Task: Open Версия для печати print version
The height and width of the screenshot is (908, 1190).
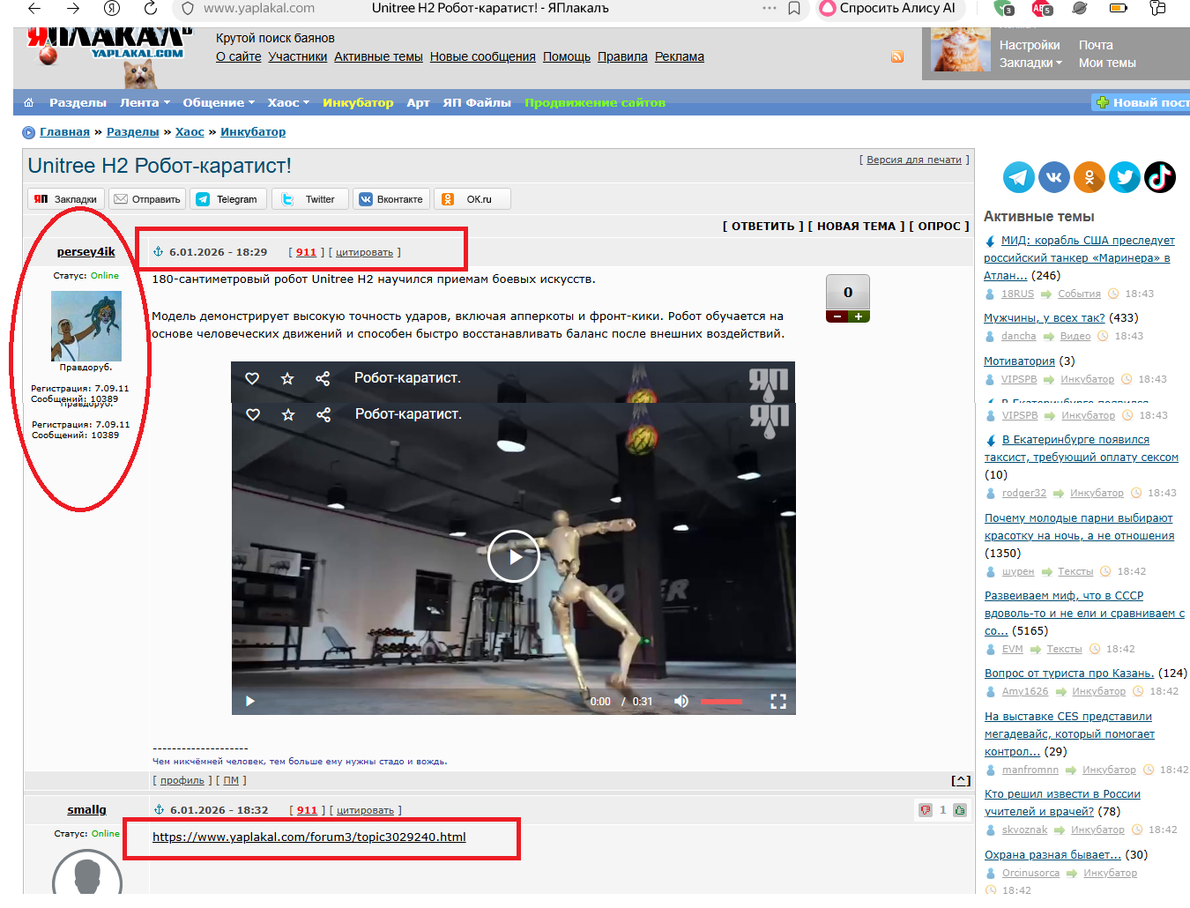Action: tap(914, 160)
